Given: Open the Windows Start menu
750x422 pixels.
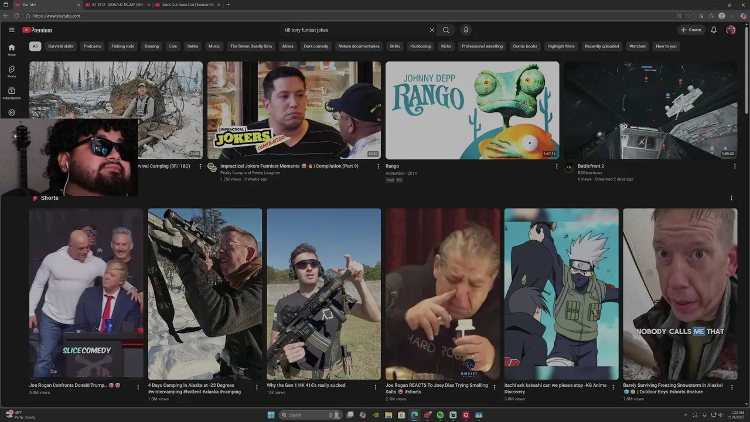Looking at the screenshot, I should [271, 415].
